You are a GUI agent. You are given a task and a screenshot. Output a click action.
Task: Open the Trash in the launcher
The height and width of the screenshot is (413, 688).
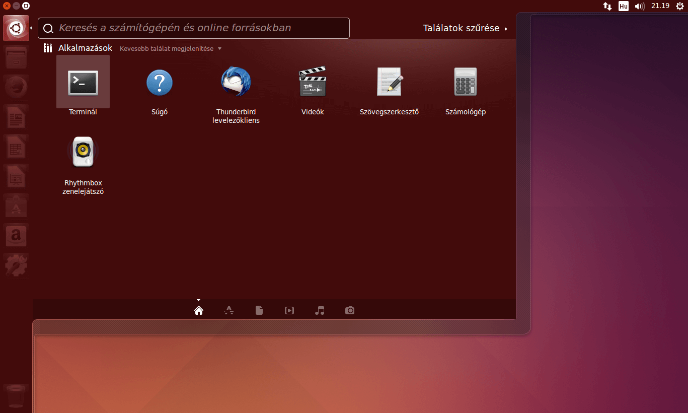point(16,396)
